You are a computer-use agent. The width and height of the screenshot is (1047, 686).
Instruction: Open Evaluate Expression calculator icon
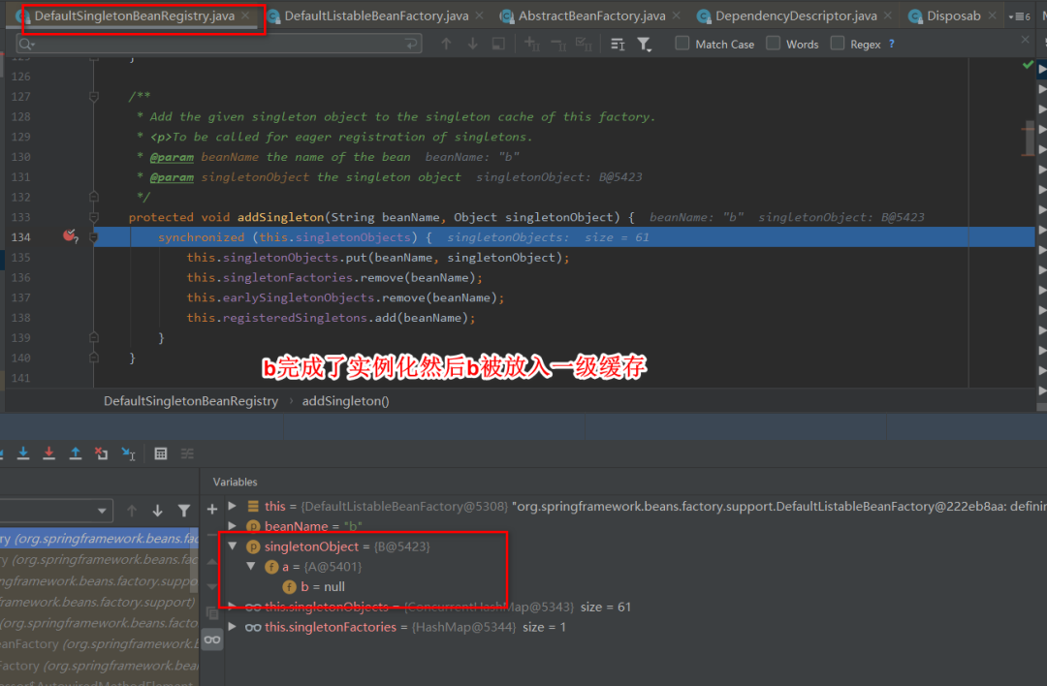point(161,453)
